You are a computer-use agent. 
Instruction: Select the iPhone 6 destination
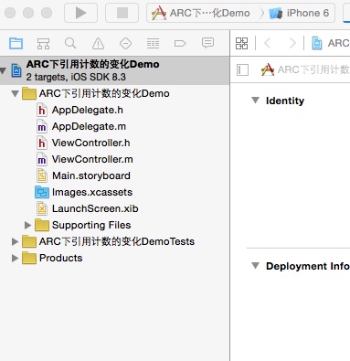tap(299, 13)
